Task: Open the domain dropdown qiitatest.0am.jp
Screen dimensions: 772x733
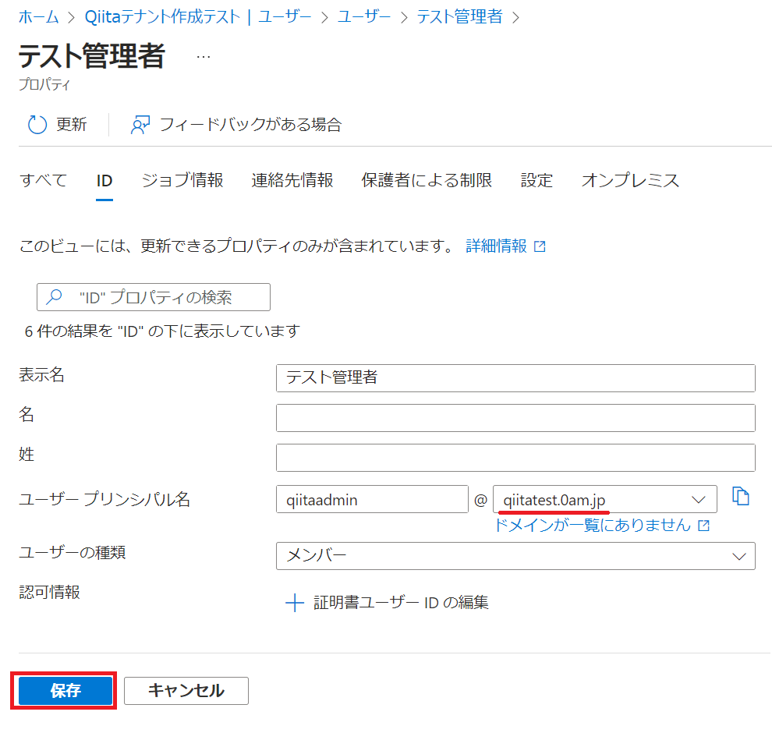Action: [x=604, y=499]
